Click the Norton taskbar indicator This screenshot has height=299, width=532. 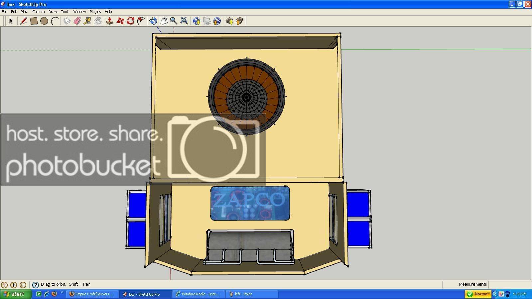tap(478, 294)
